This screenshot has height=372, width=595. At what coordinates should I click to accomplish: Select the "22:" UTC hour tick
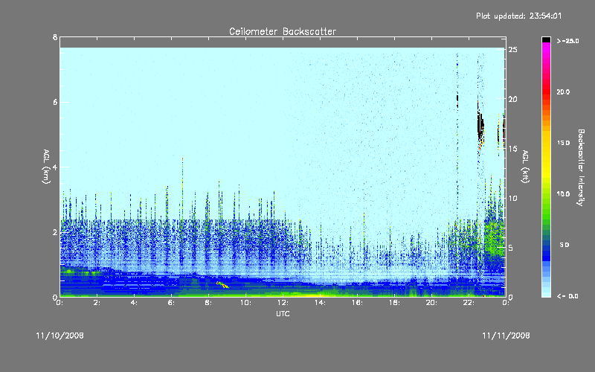[469, 303]
